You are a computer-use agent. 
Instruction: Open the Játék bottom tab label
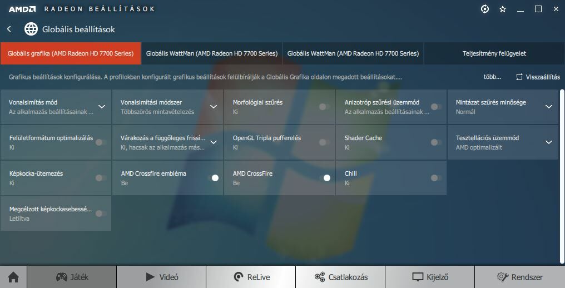click(x=80, y=277)
